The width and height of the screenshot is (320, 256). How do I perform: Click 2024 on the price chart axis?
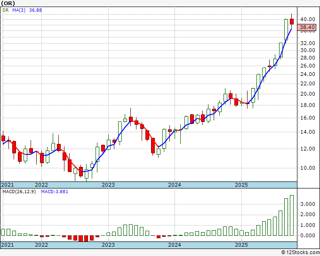pyautogui.click(x=175, y=185)
